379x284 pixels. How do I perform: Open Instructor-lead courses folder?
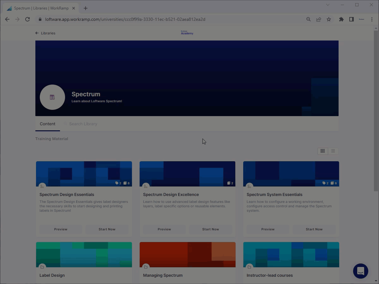coord(270,275)
